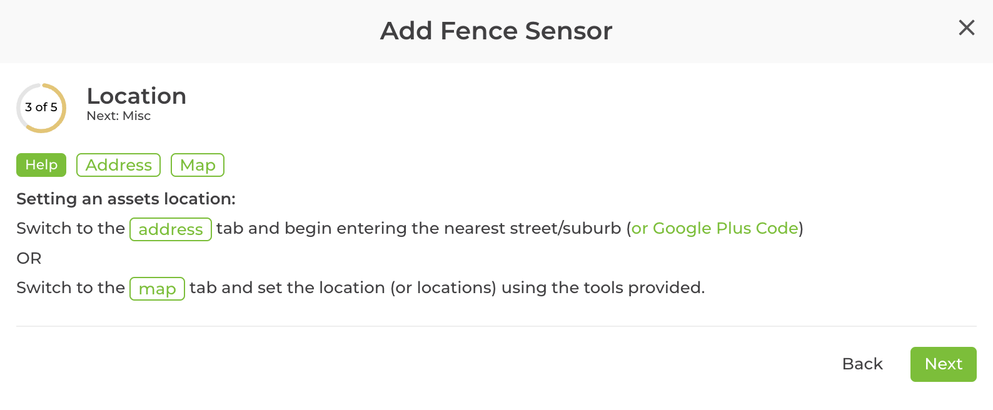Click the circular progress ring graphic
993x410 pixels.
[x=41, y=107]
